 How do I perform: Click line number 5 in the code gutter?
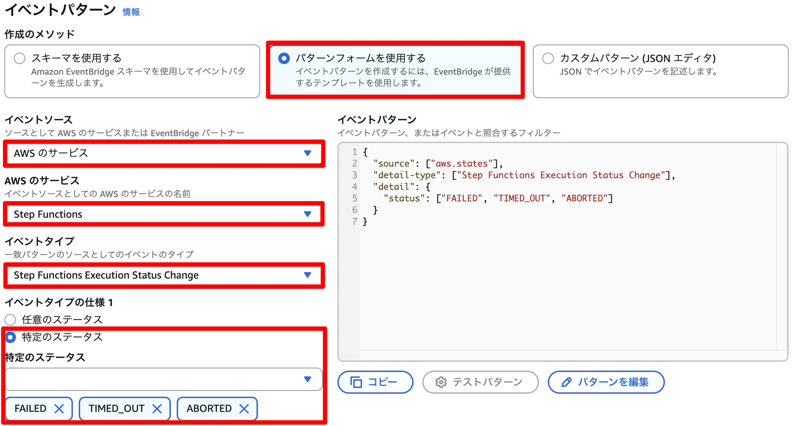pos(354,199)
